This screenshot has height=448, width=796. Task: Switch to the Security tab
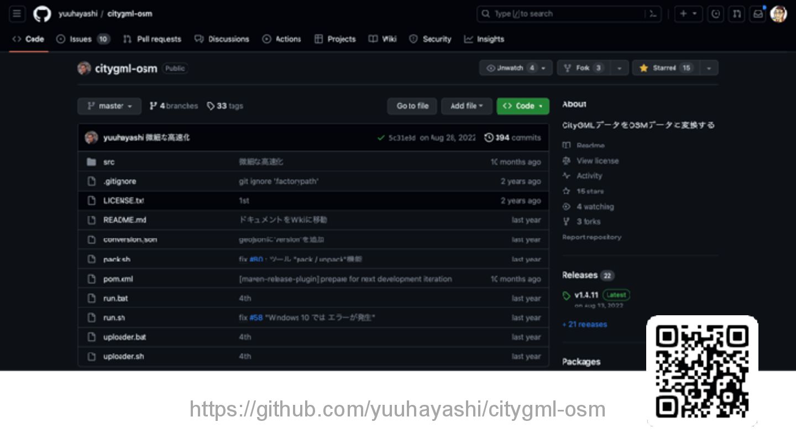[430, 39]
